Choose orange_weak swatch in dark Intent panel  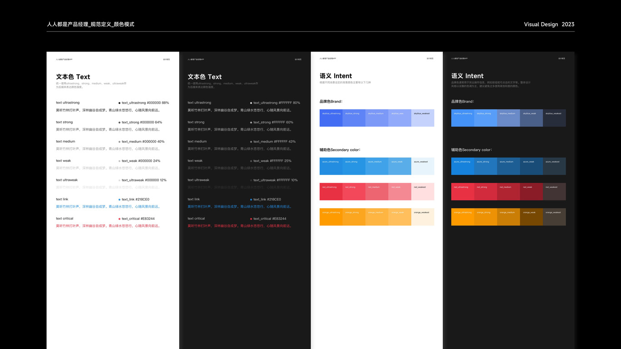[531, 217]
